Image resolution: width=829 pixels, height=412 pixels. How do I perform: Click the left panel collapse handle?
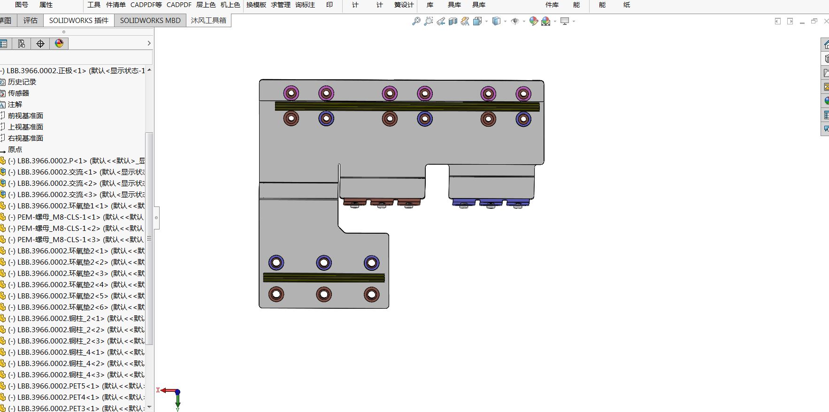pyautogui.click(x=156, y=218)
